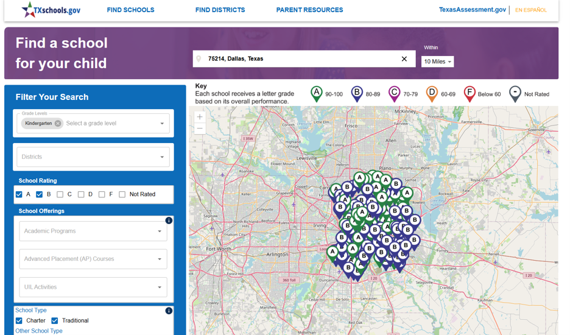This screenshot has height=335, width=570.
Task: Open the UIL Activities dropdown
Action: click(x=93, y=287)
